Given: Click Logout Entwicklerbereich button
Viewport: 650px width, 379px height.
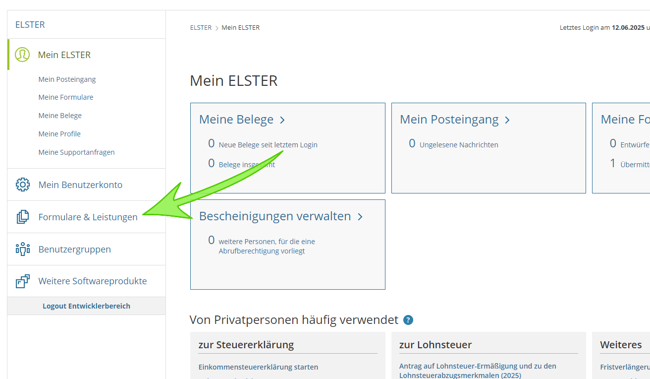Looking at the screenshot, I should (87, 306).
